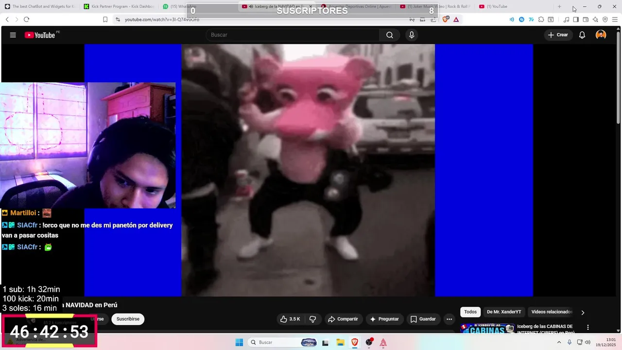Select the Videos relacionados chip
The image size is (622, 350).
(x=552, y=312)
